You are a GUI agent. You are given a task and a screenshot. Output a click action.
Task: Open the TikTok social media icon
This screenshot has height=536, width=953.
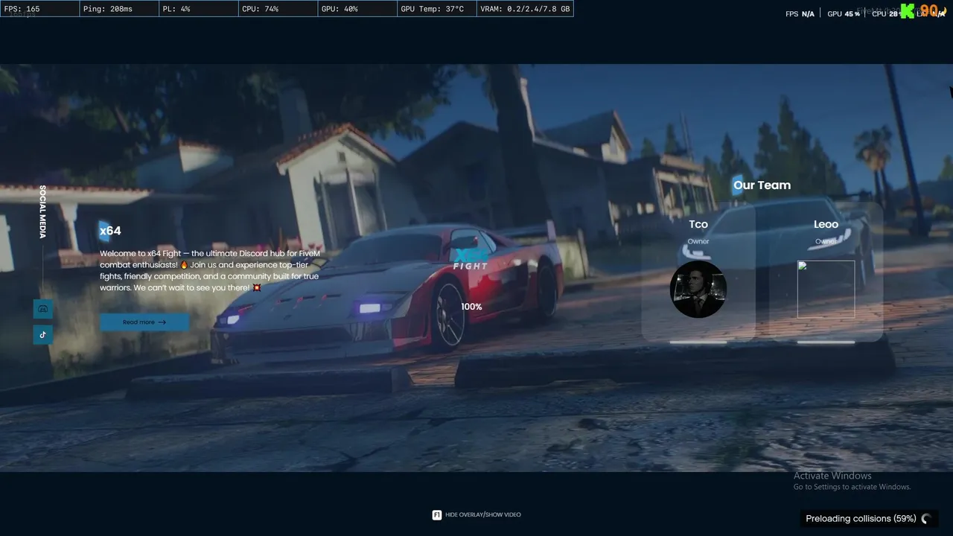point(42,334)
